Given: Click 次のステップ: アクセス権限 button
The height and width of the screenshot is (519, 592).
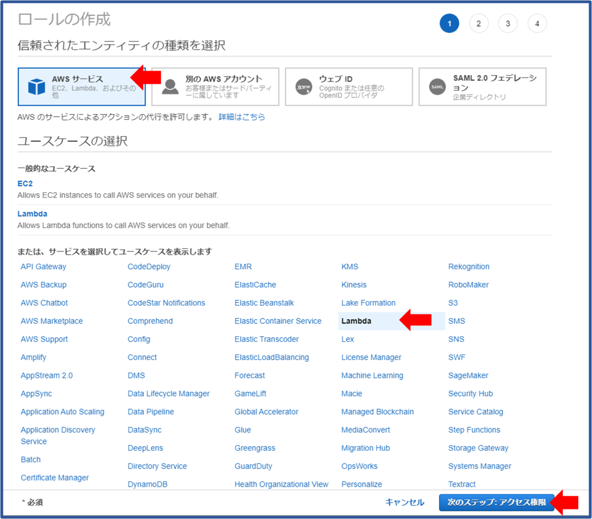Looking at the screenshot, I should tap(497, 502).
